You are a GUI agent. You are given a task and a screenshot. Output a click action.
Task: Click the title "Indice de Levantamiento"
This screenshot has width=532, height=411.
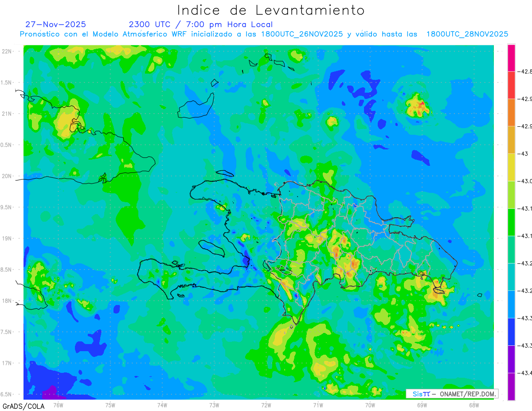point(271,10)
